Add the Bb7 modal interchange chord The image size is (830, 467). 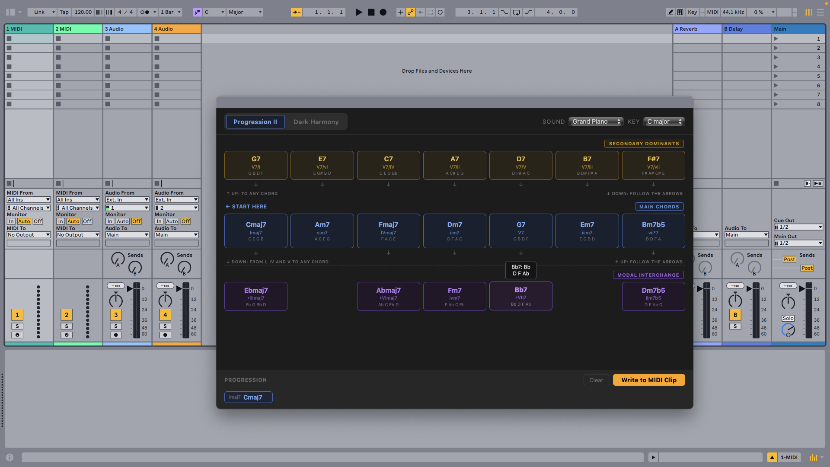(x=521, y=296)
